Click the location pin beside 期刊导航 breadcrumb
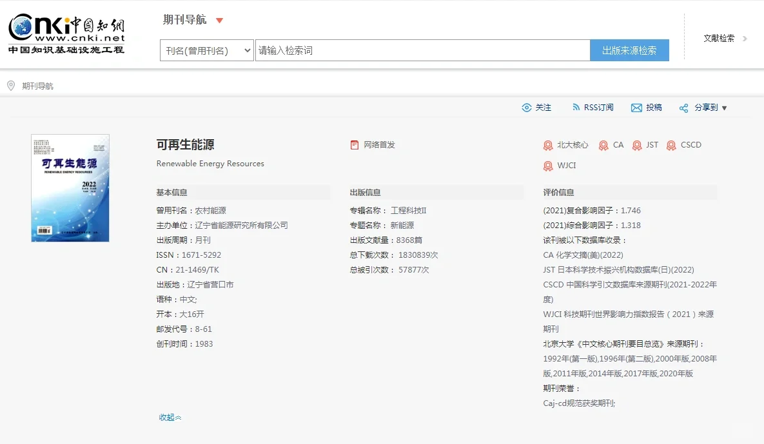The height and width of the screenshot is (444, 764). [11, 85]
